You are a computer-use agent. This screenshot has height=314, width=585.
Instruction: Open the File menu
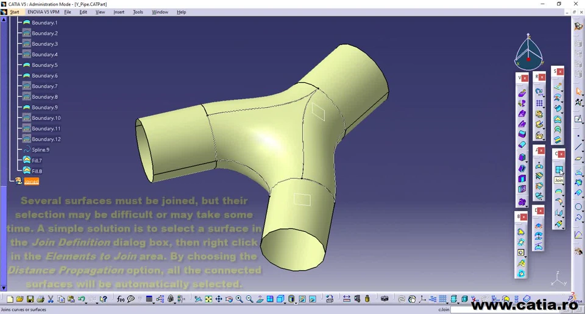68,12
